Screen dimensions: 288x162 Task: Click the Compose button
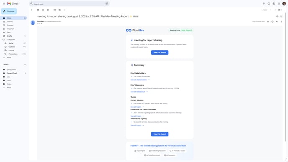tap(9, 11)
